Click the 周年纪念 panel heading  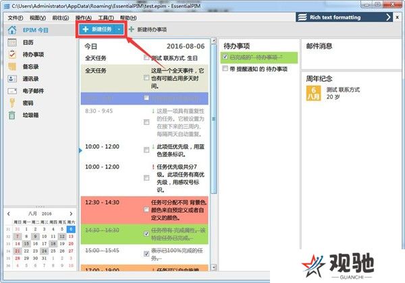point(319,79)
